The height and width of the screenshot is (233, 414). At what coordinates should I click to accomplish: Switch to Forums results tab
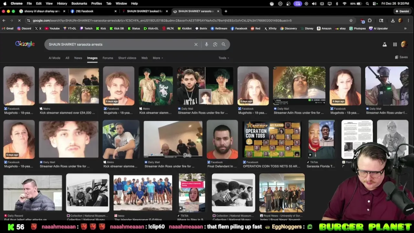coord(108,58)
